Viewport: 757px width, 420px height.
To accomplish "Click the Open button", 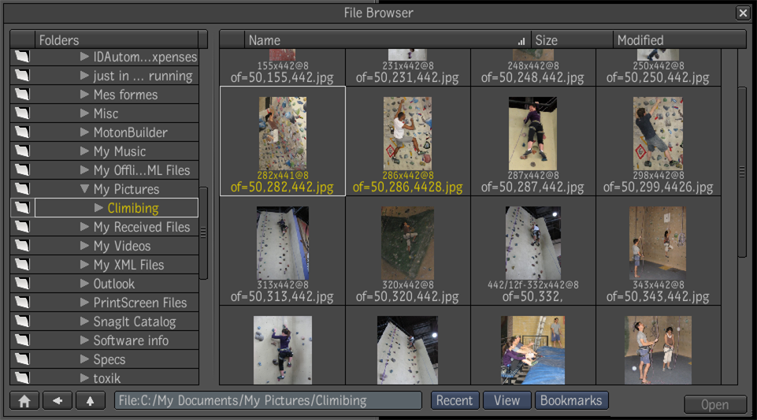I will pyautogui.click(x=715, y=404).
